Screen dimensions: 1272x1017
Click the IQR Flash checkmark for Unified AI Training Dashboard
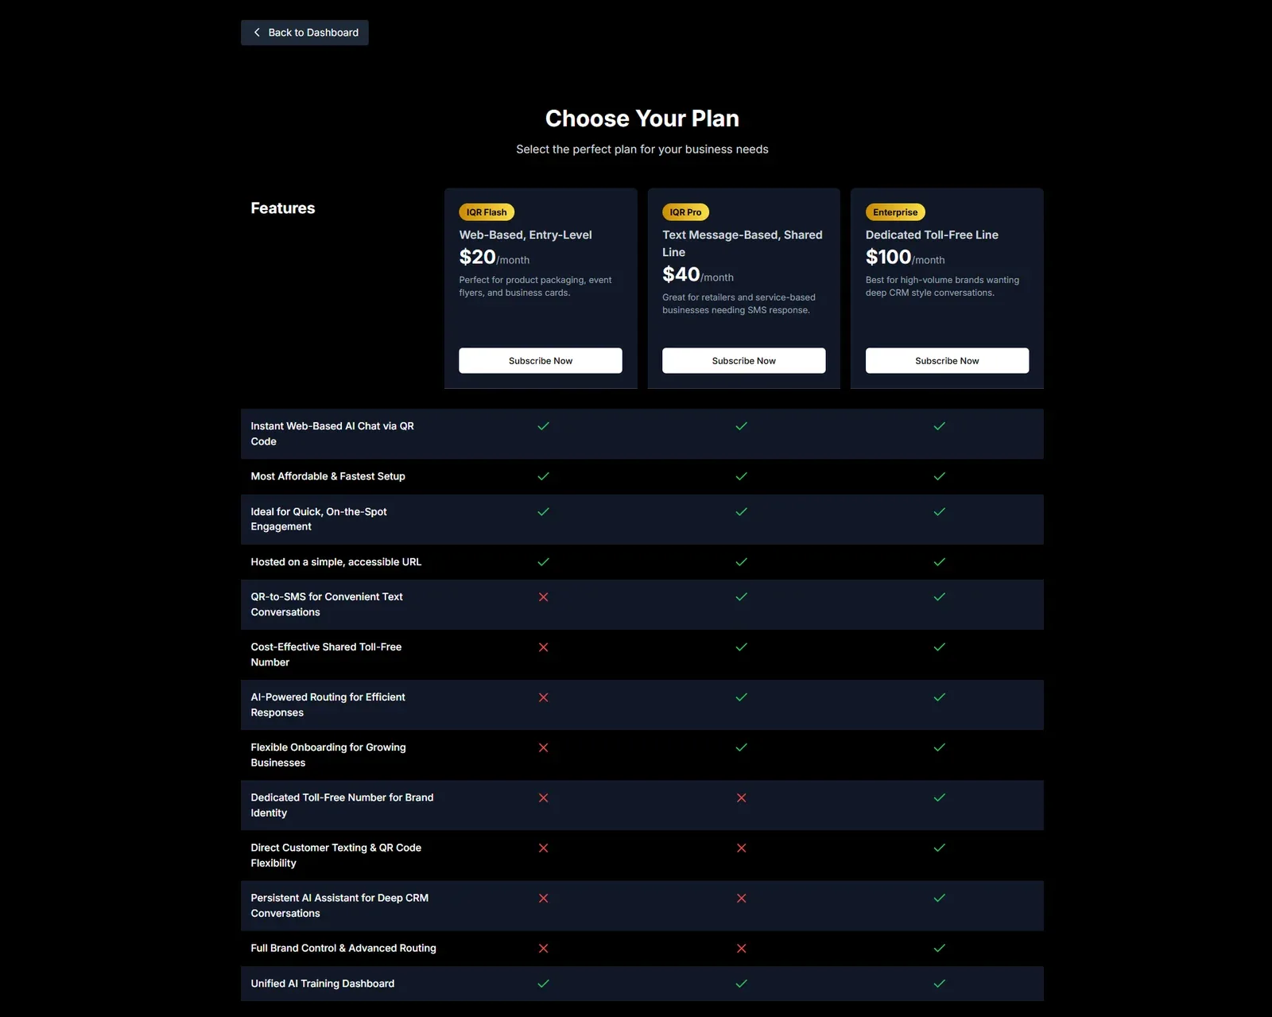pos(543,983)
